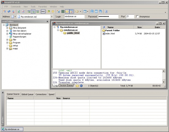Tile windows horizontally icon

[92, 11]
